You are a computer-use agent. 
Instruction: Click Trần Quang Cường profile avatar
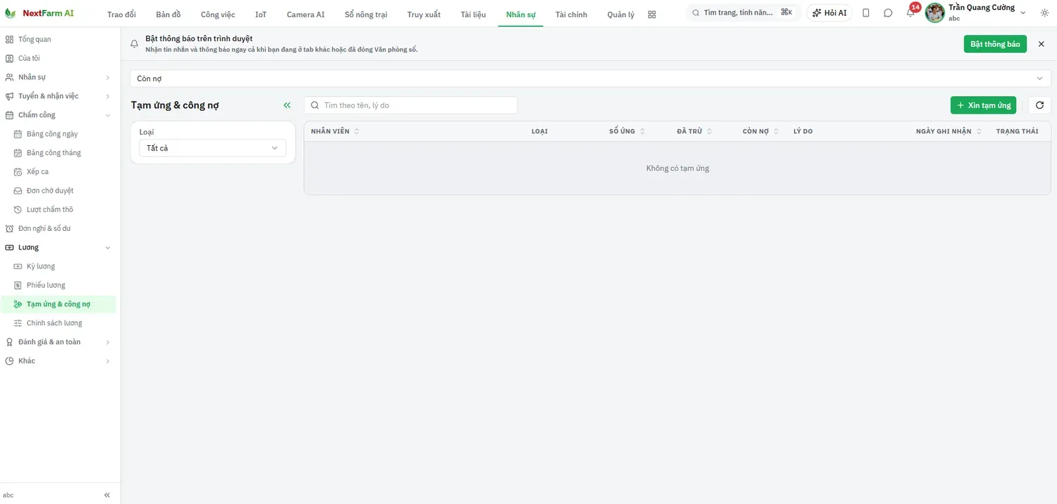coord(935,13)
